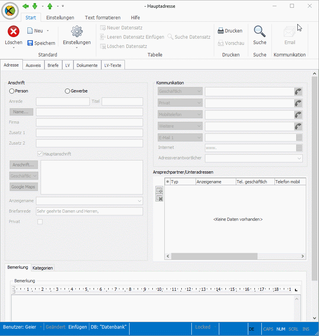Click the red Löschen delete icon

click(x=14, y=31)
